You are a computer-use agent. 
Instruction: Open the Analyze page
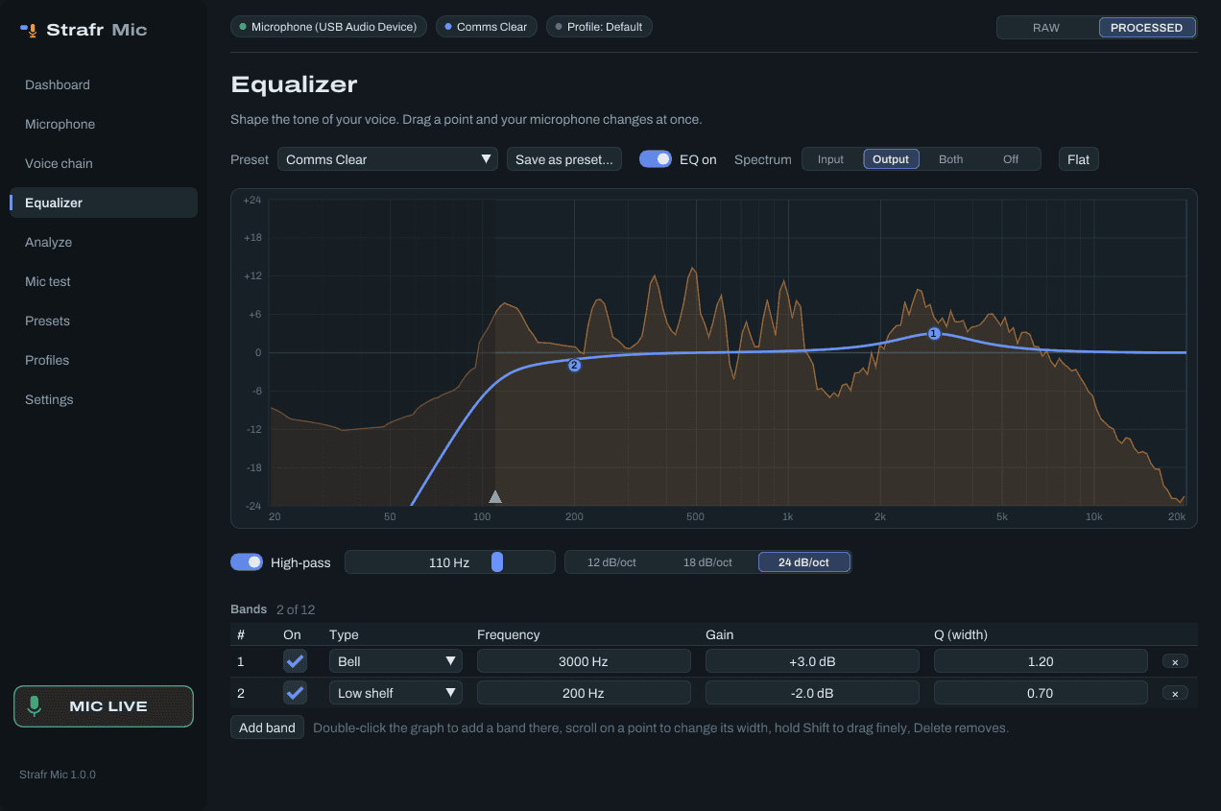104,242
